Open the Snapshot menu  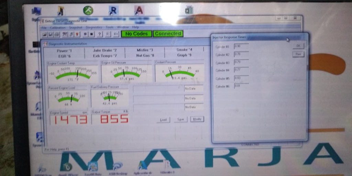[76, 27]
